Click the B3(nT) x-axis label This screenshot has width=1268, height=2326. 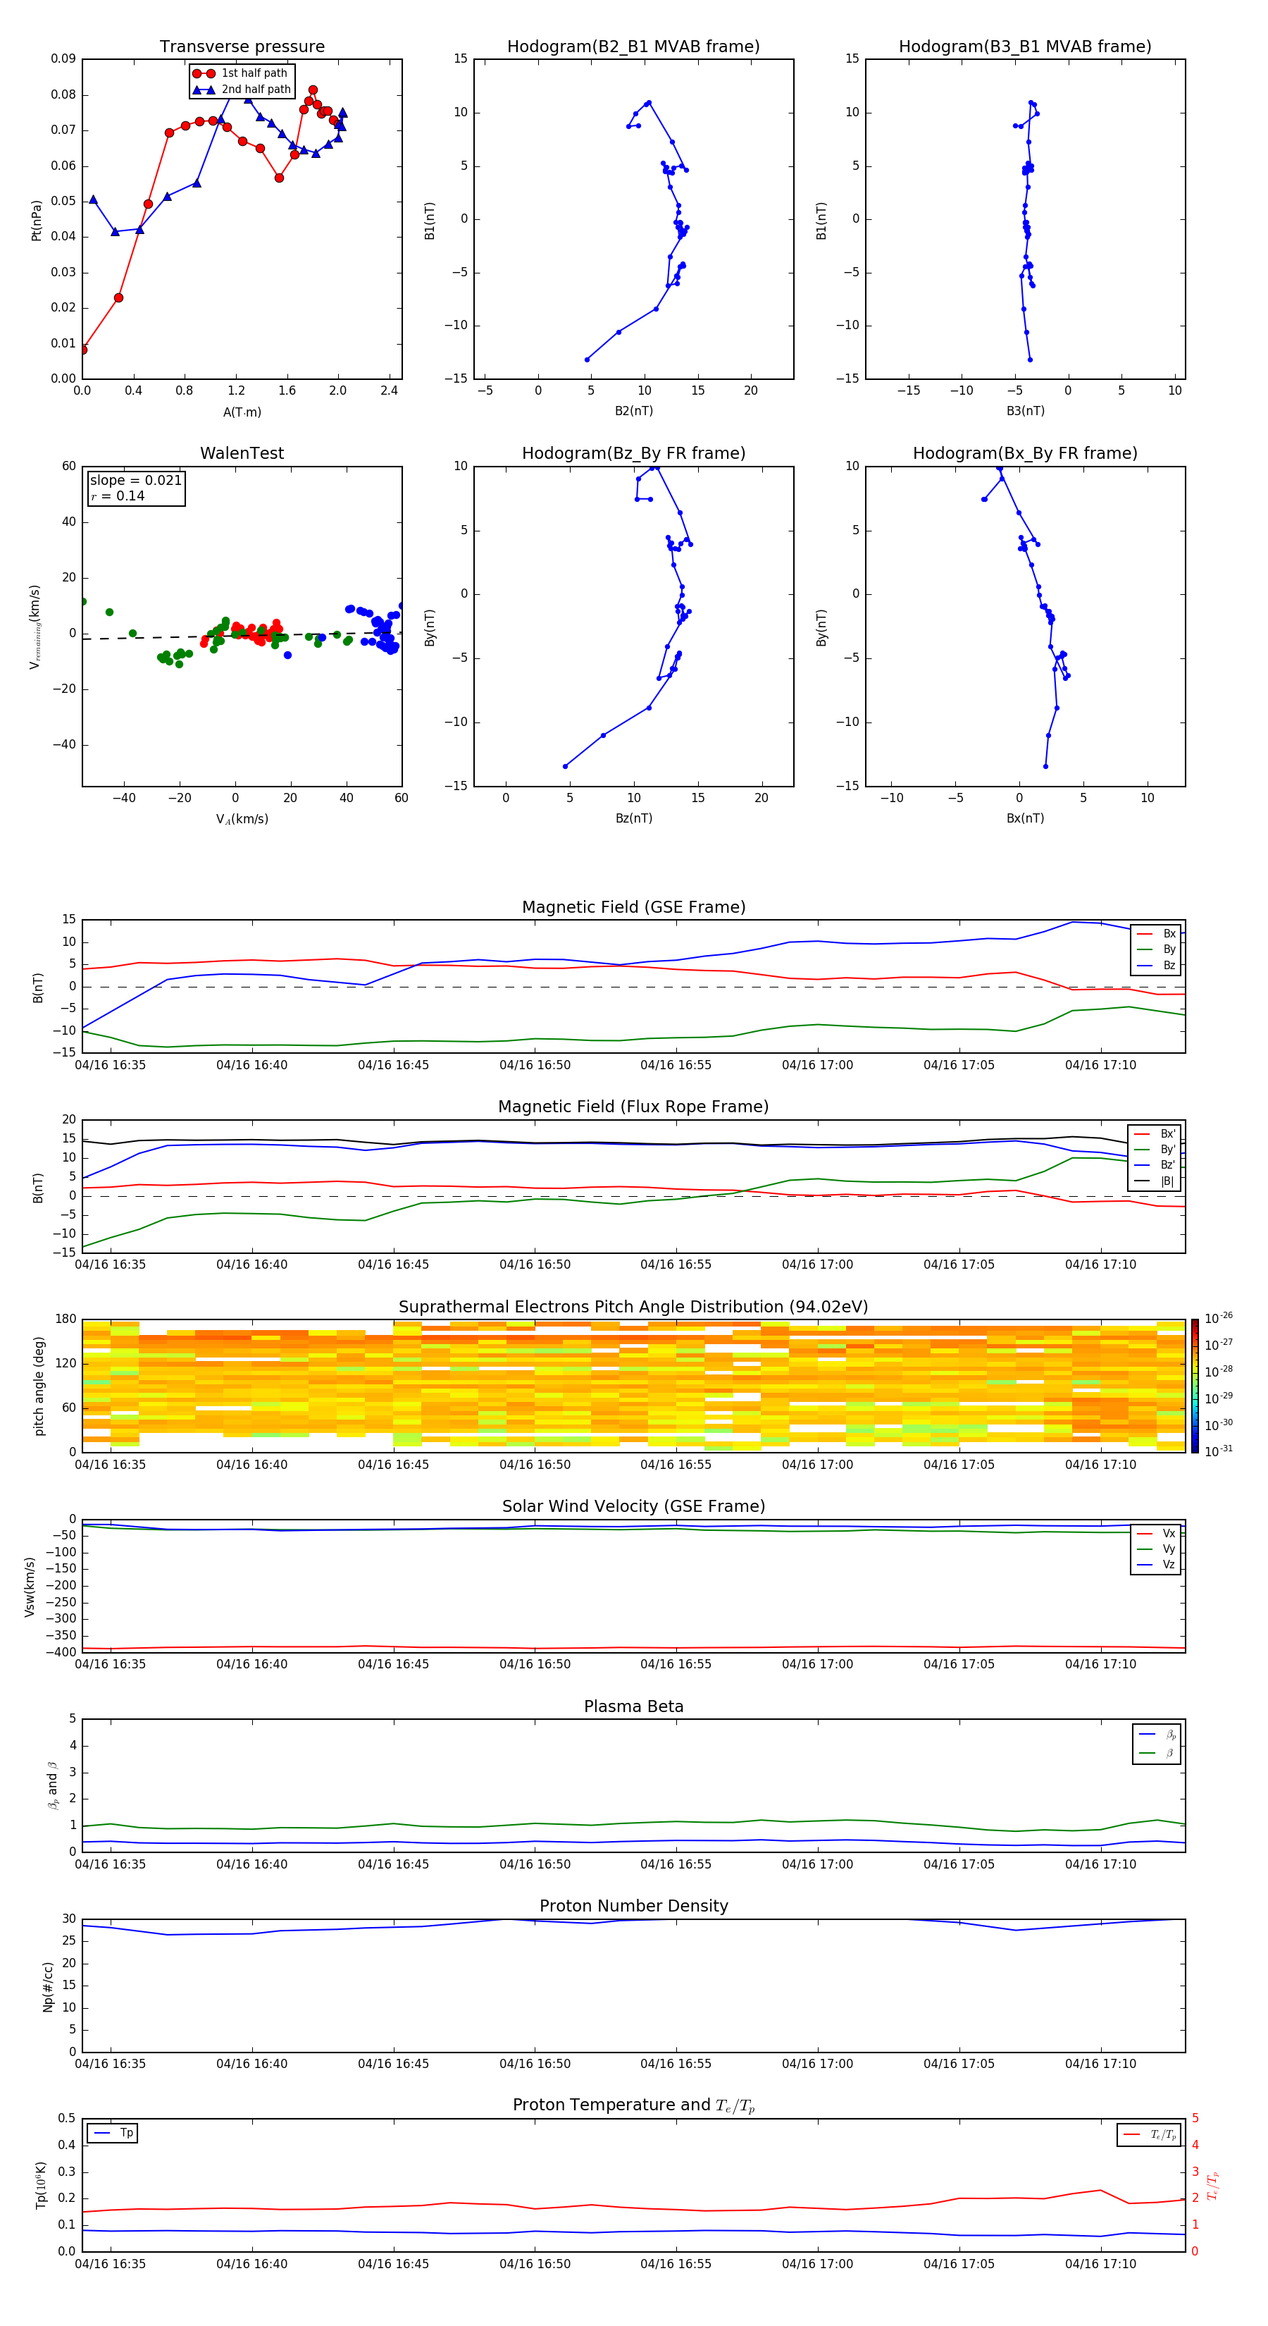pos(1025,411)
